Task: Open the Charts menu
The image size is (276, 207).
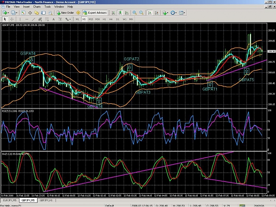Action: 37,7
